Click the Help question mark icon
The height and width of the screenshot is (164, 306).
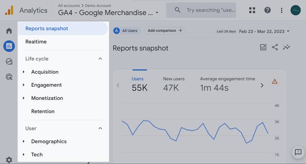coord(267,10)
